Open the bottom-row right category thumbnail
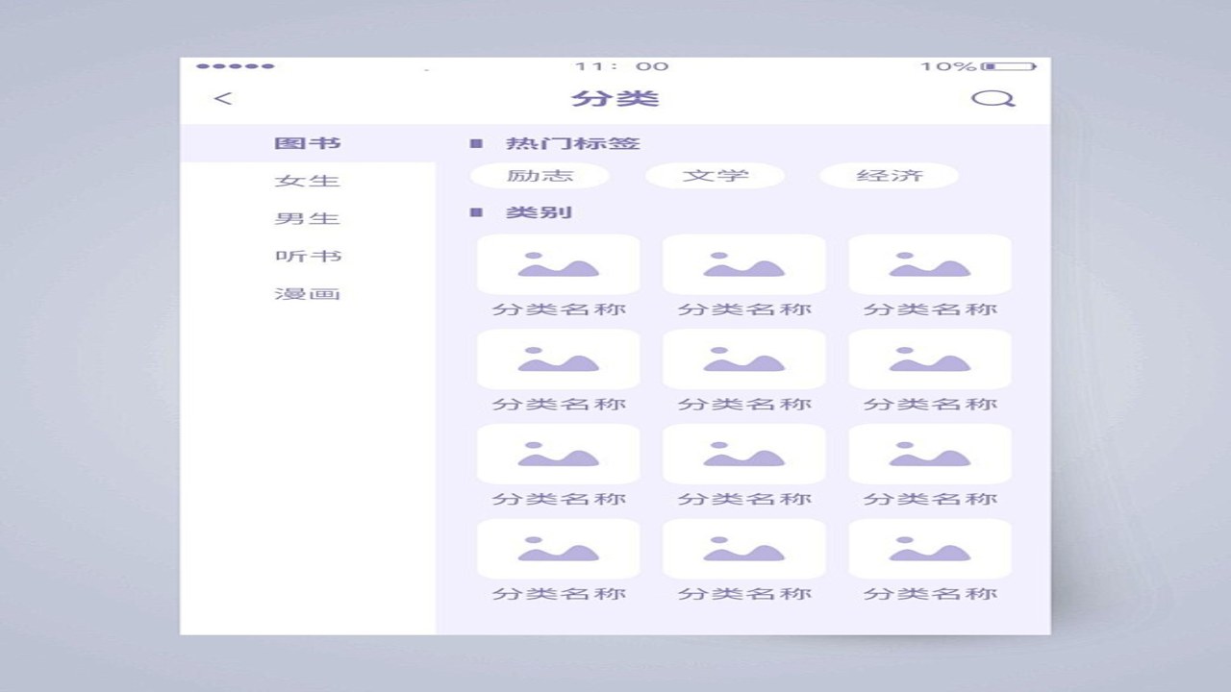The height and width of the screenshot is (692, 1231). pyautogui.click(x=930, y=549)
